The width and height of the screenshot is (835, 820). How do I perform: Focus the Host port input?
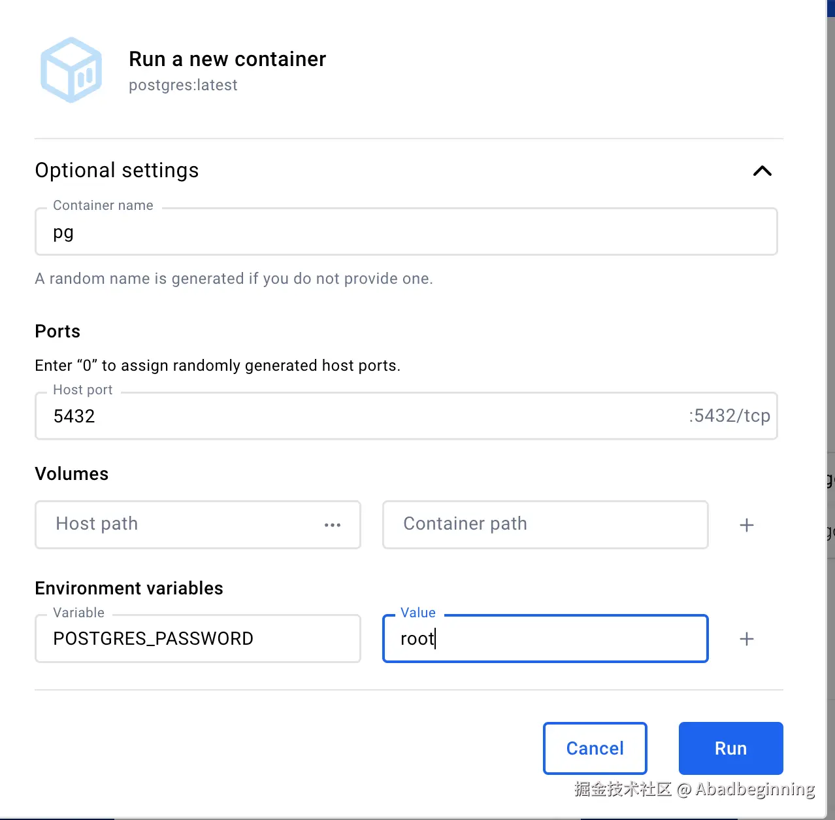click(366, 417)
